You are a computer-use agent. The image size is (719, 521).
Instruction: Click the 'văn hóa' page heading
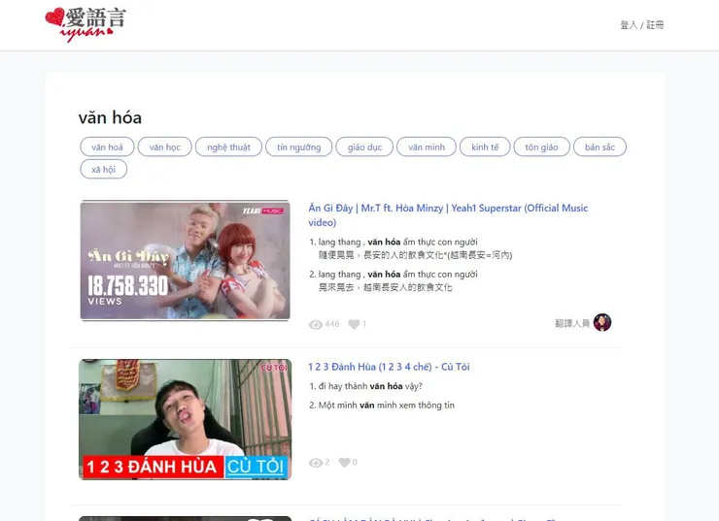tap(110, 117)
